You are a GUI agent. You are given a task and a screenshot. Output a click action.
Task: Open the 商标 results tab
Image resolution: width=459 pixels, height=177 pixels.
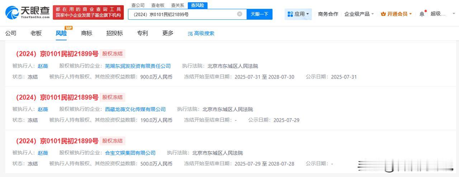(x=86, y=33)
